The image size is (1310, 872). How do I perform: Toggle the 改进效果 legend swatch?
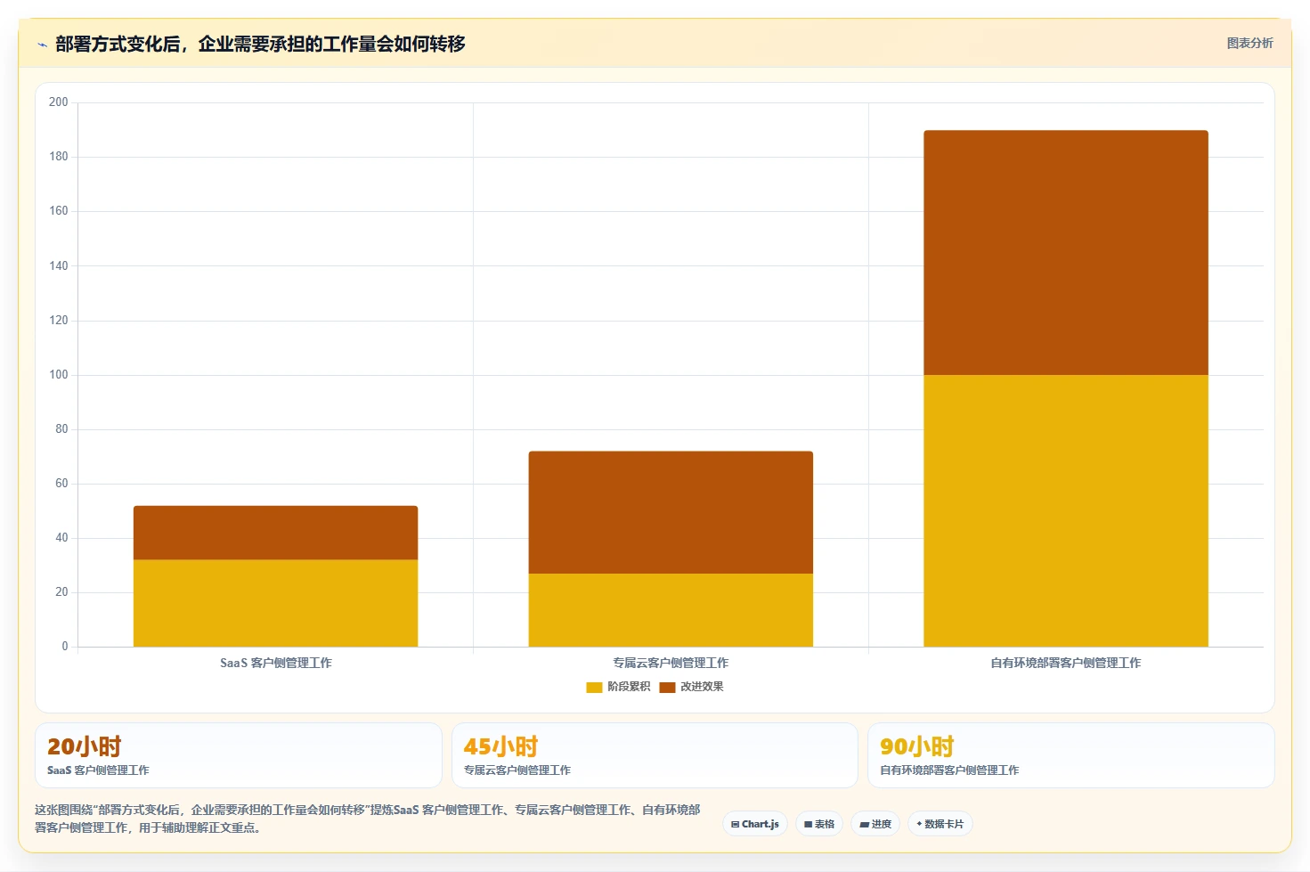(667, 687)
